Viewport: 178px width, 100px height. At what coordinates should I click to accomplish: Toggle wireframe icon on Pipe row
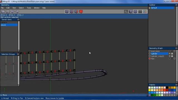tap(175, 59)
